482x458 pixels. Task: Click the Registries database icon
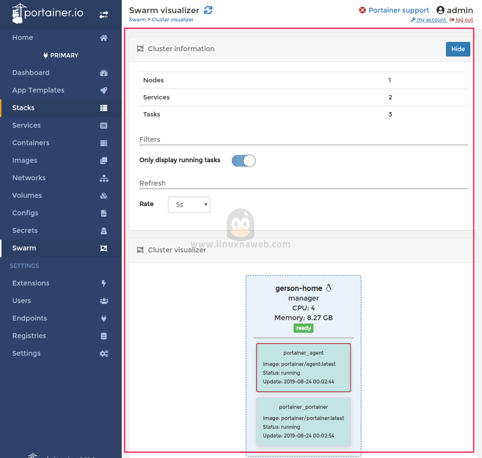[104, 336]
